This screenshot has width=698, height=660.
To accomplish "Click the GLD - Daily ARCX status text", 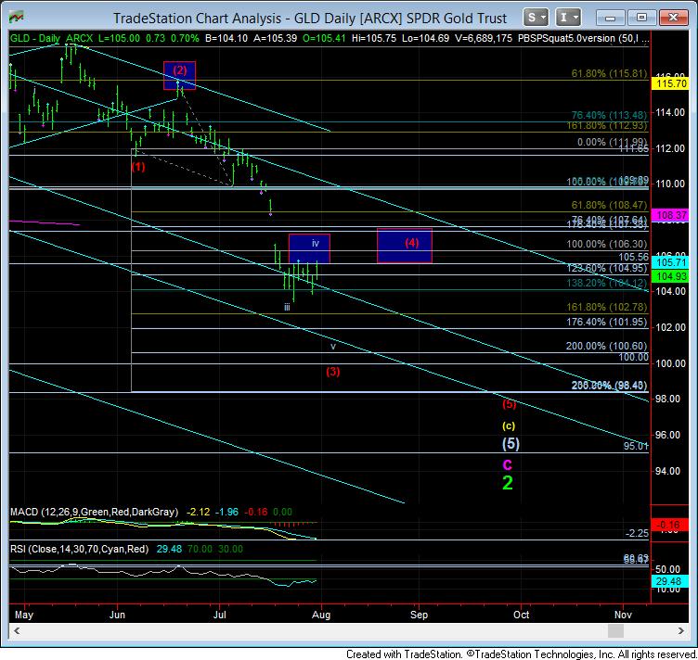I will click(52, 38).
